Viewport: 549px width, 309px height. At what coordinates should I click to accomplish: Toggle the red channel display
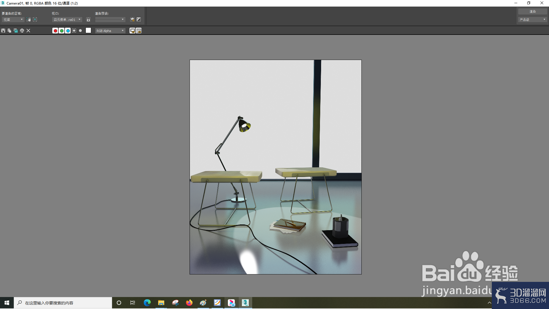[x=55, y=31]
